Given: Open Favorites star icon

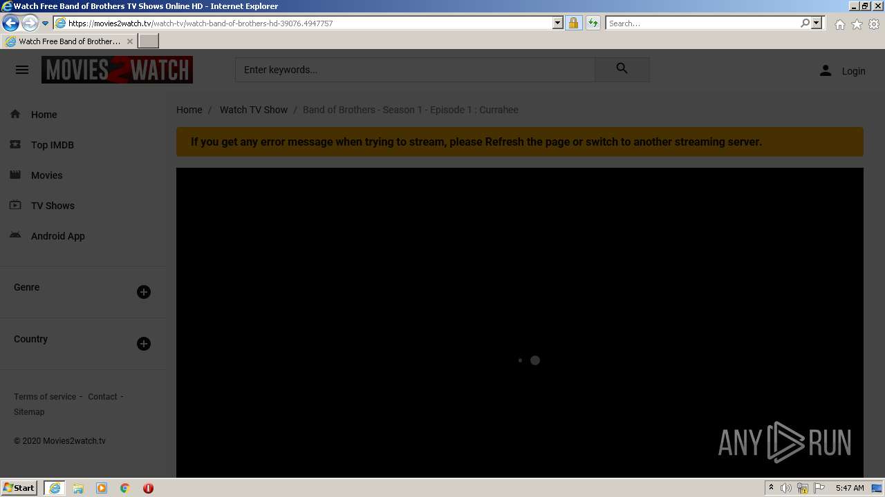Looking at the screenshot, I should pyautogui.click(x=857, y=24).
